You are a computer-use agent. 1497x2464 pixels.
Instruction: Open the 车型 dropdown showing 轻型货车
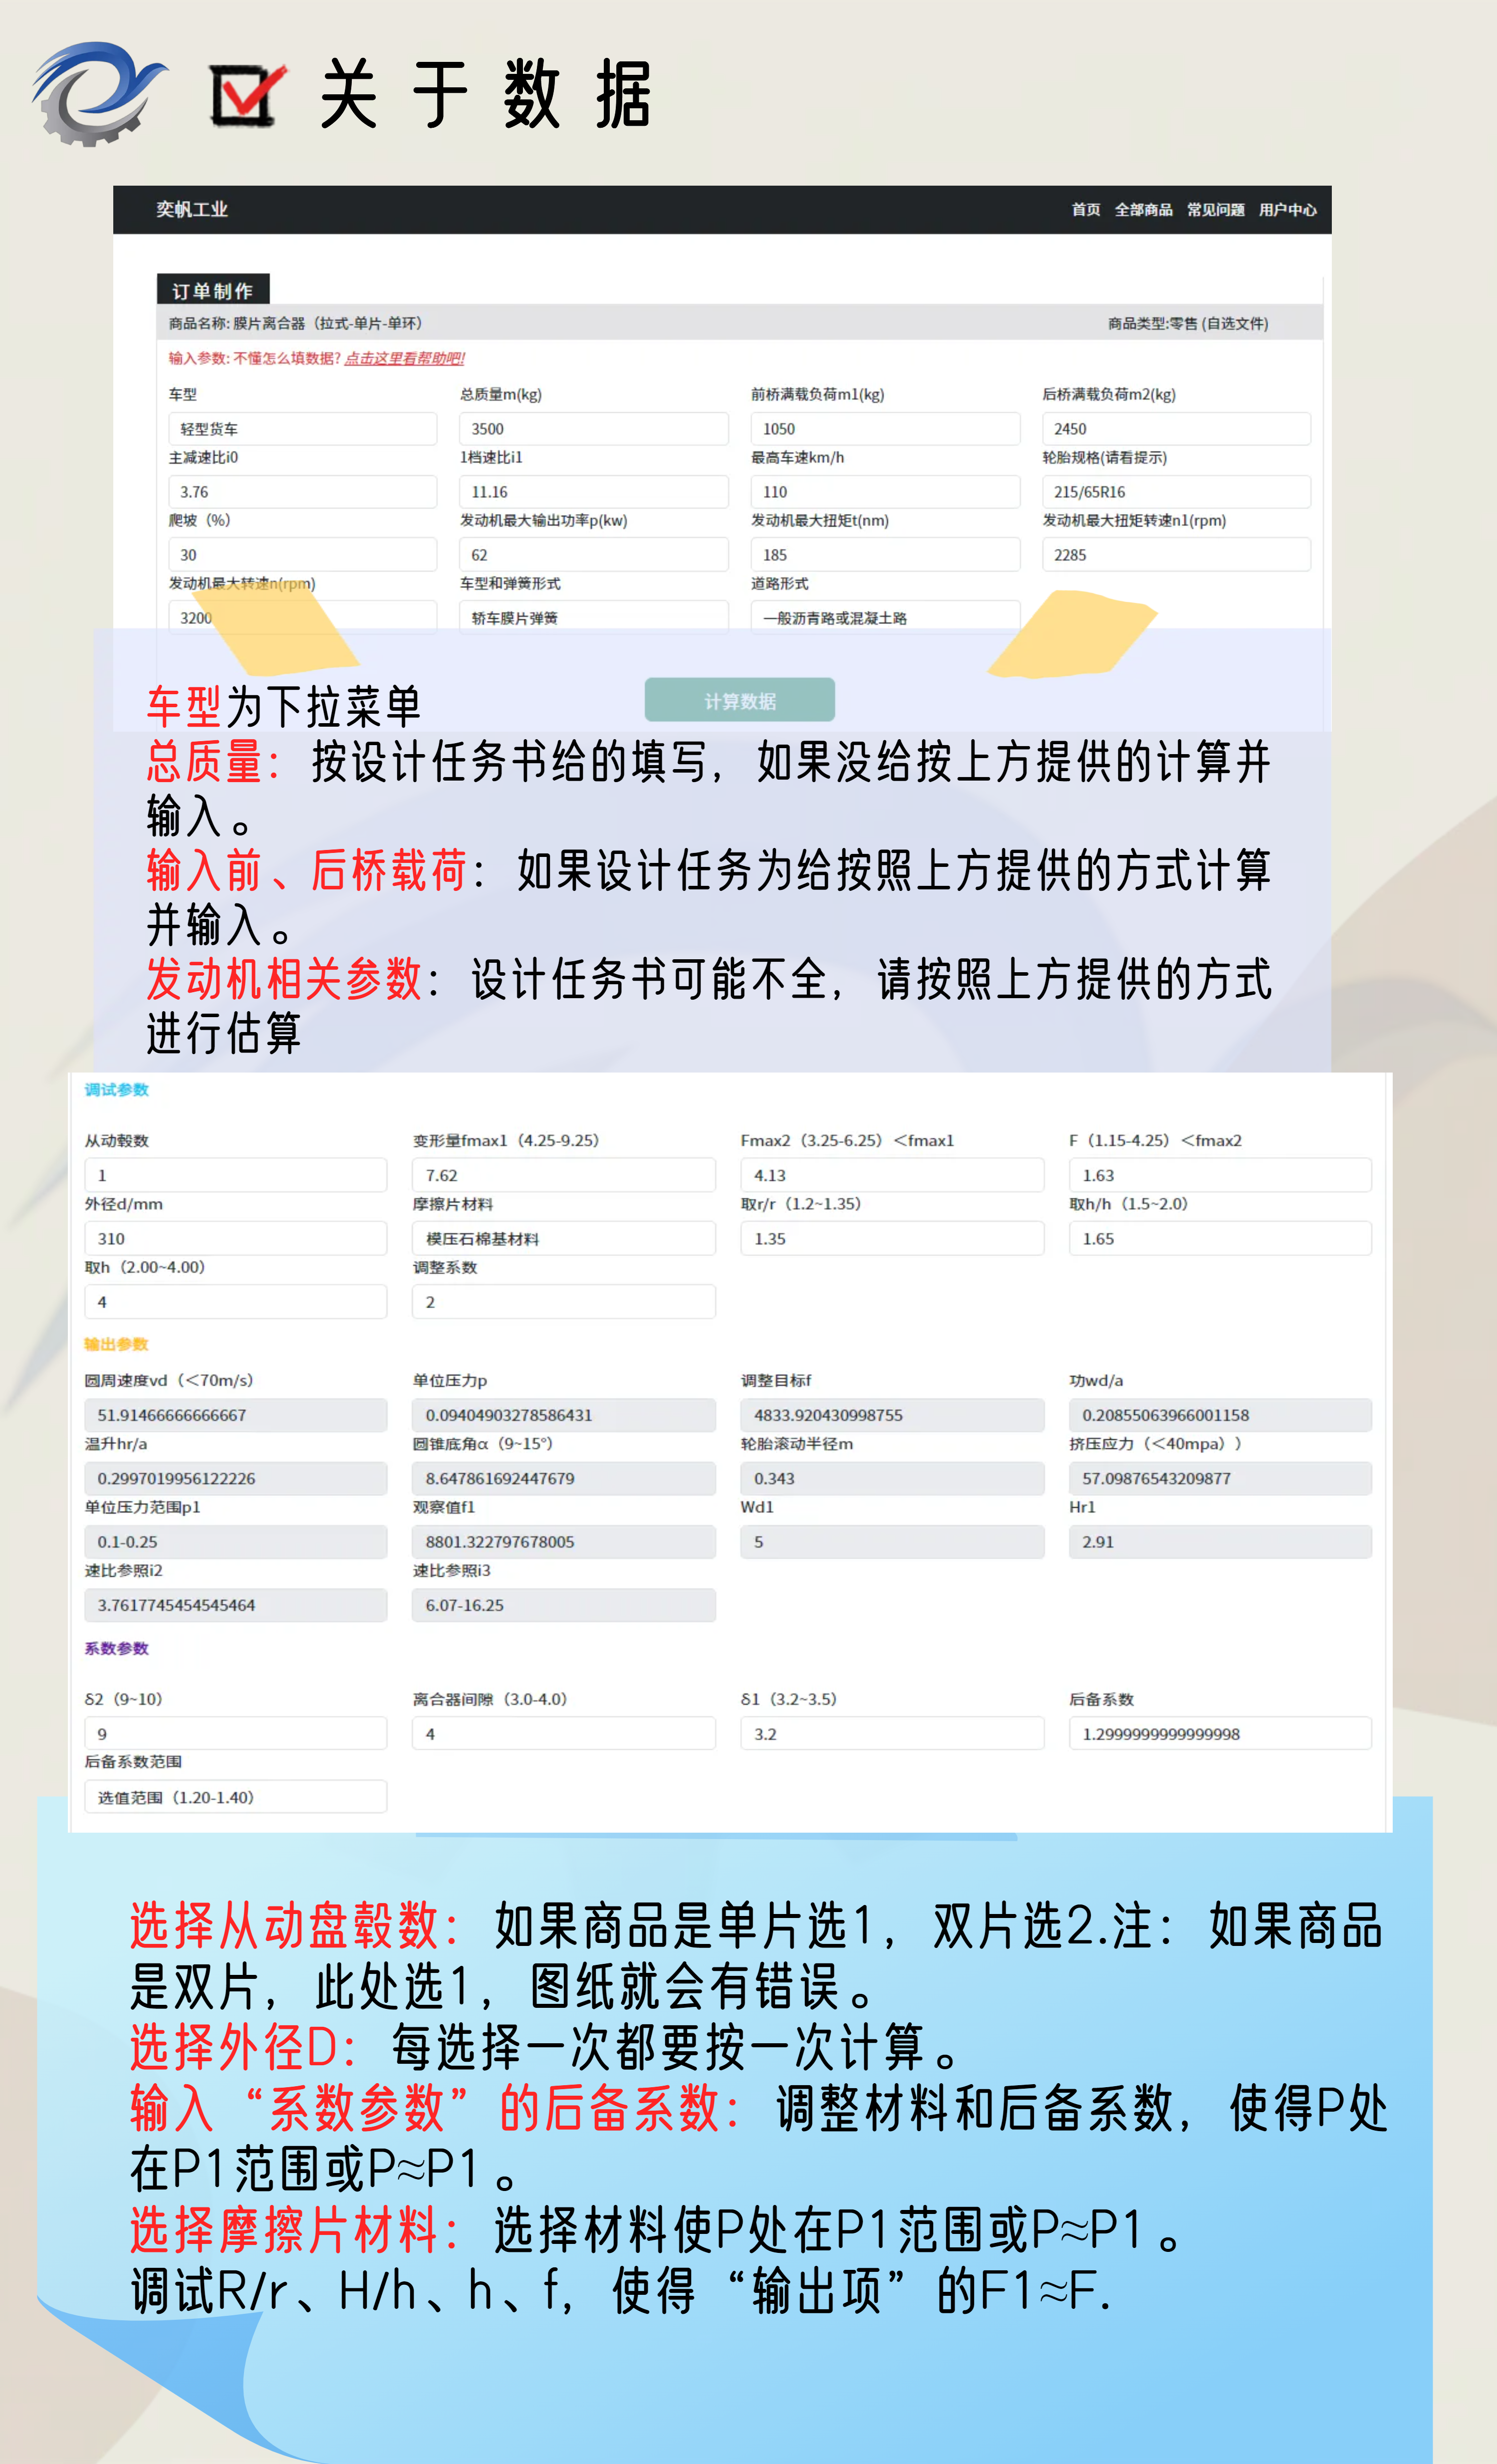(x=302, y=429)
